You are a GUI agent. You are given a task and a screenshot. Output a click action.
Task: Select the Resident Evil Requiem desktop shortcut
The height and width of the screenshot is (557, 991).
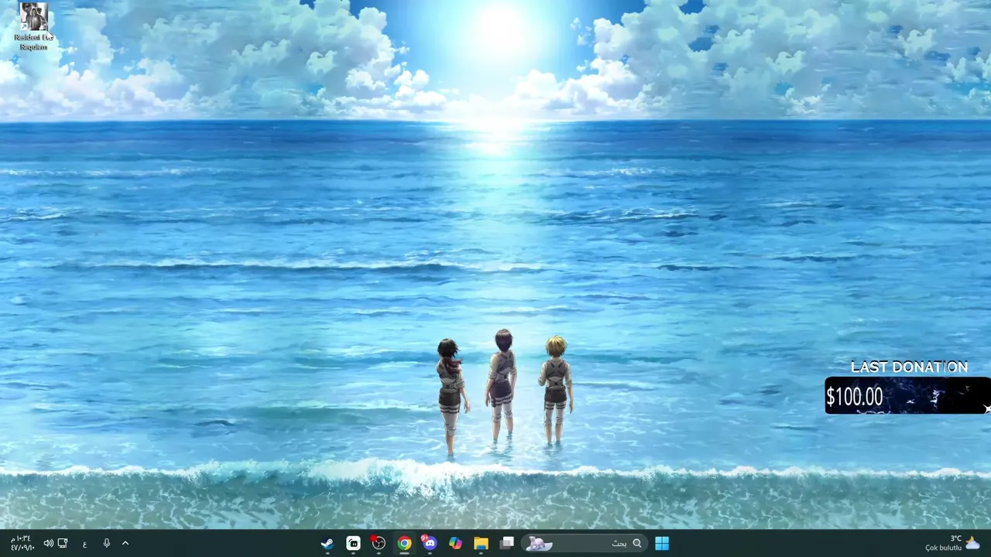coord(33,27)
